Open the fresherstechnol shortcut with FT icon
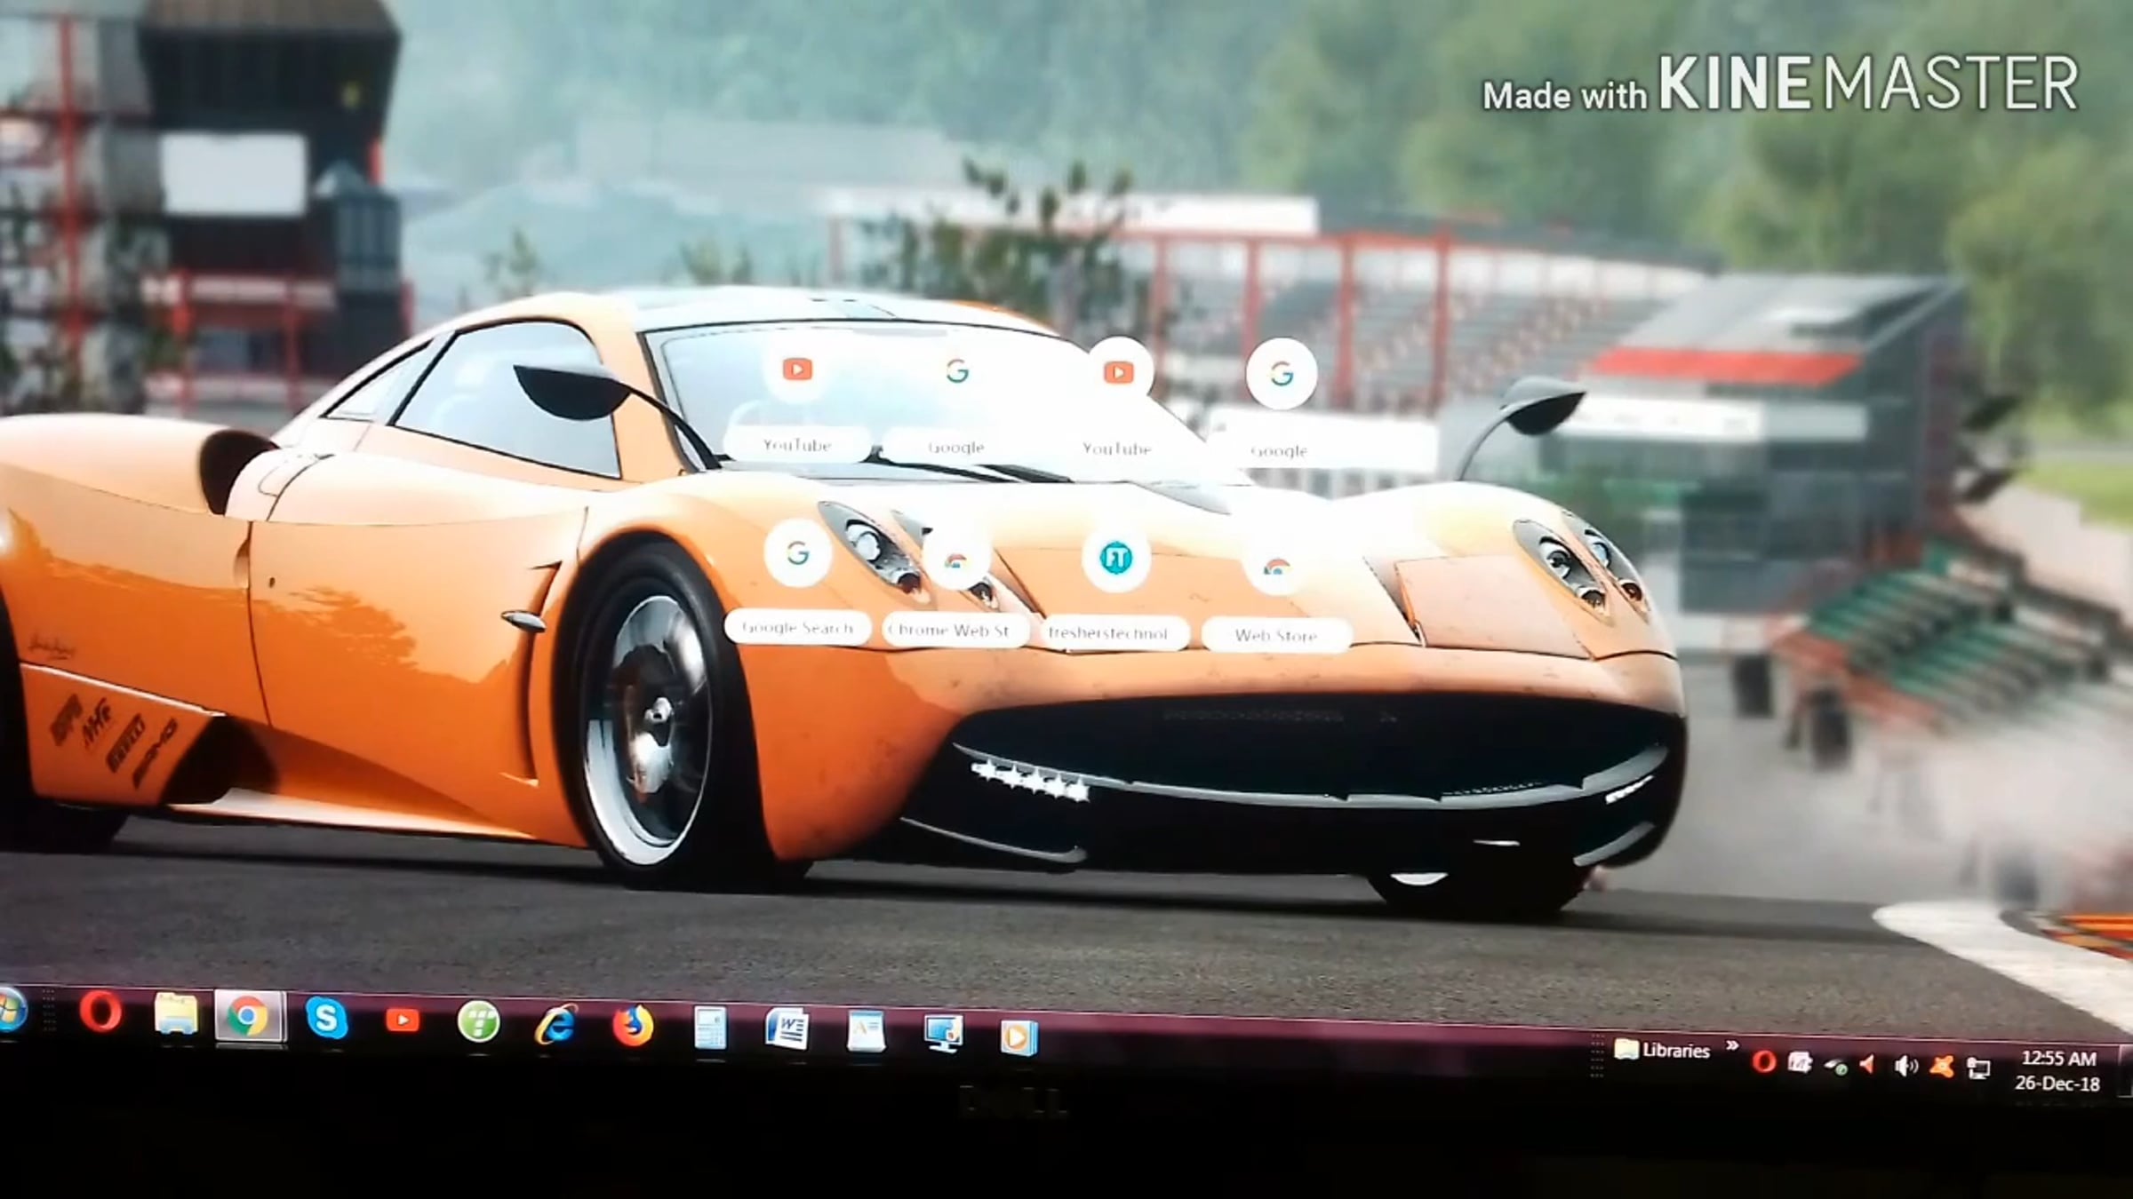Image resolution: width=2133 pixels, height=1199 pixels. pos(1115,586)
